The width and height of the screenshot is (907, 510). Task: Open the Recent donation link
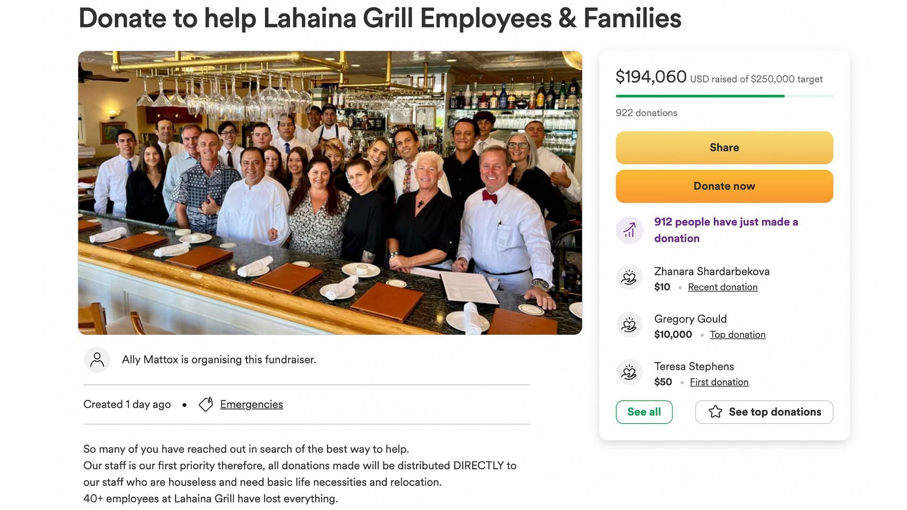click(722, 287)
